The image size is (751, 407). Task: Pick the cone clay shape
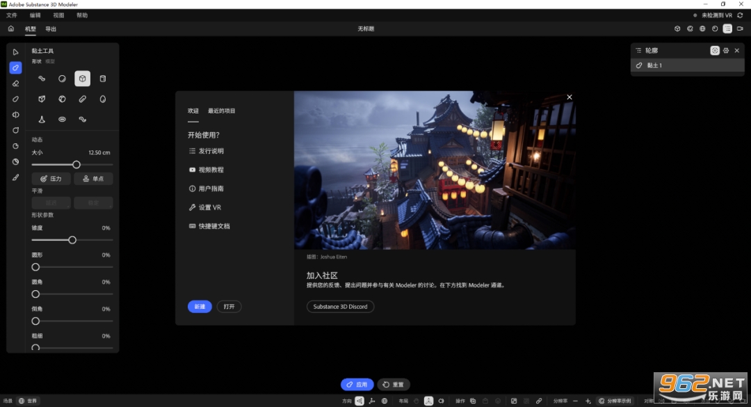42,120
